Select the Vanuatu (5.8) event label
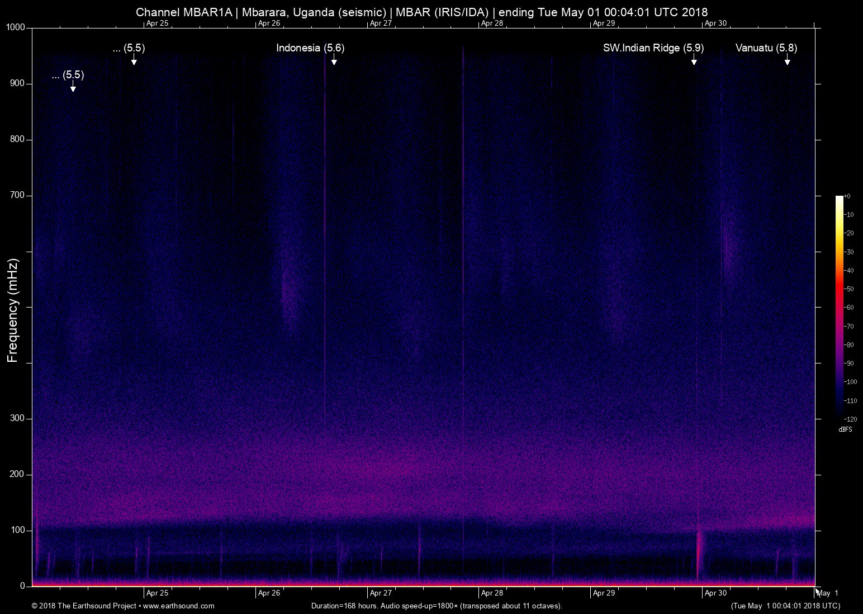This screenshot has height=614, width=863. tap(766, 48)
